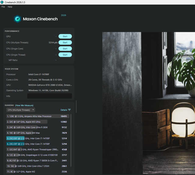Click the Info text field
195x175 pixels.
point(49,96)
